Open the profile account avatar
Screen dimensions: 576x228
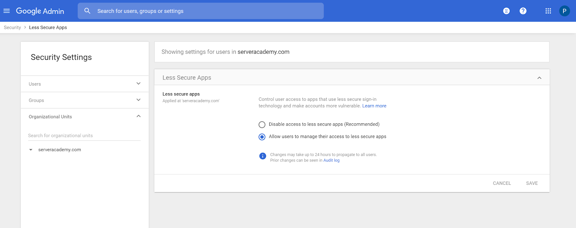pos(564,11)
